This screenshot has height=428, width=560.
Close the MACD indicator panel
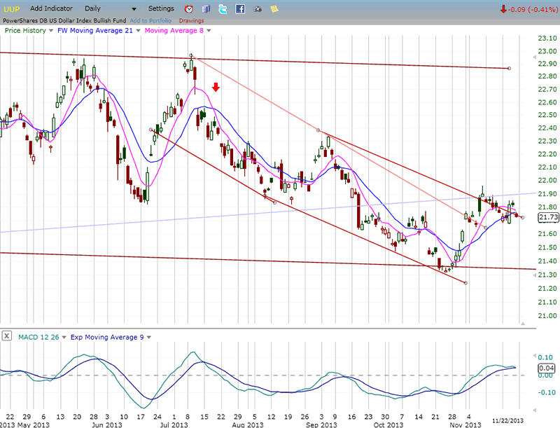coord(6,337)
